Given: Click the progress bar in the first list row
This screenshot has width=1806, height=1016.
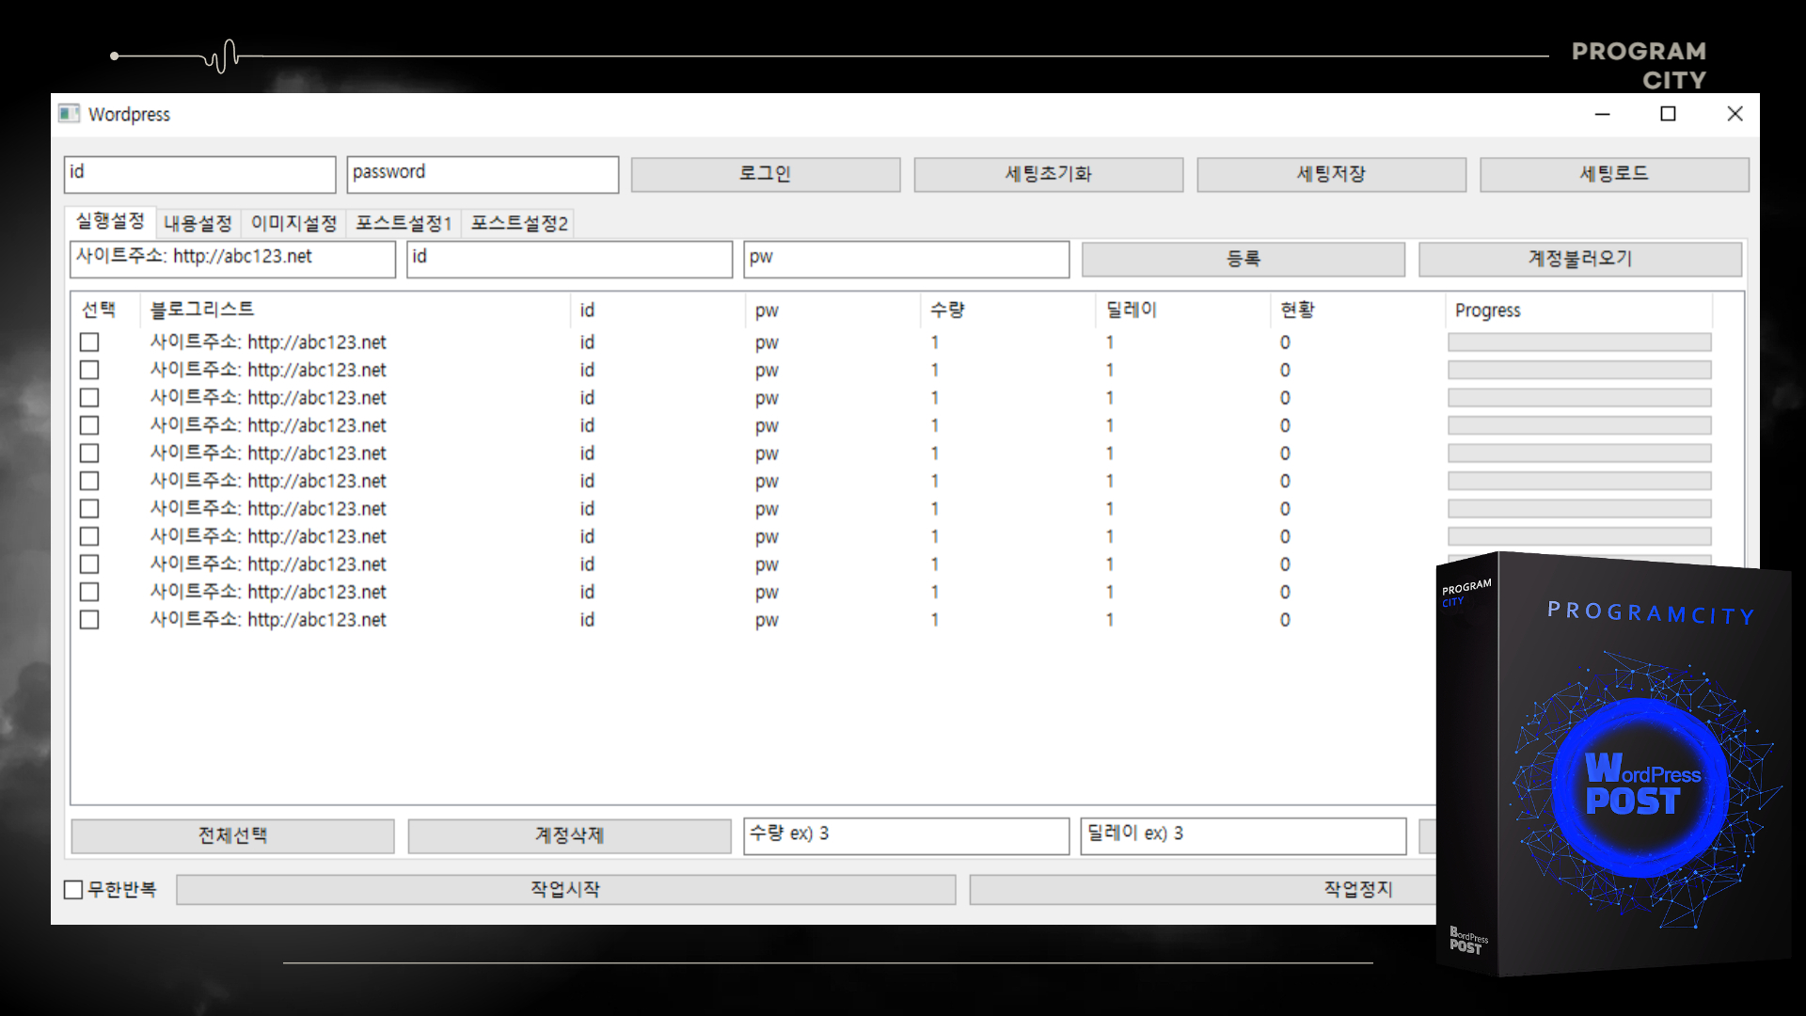Looking at the screenshot, I should [1579, 342].
